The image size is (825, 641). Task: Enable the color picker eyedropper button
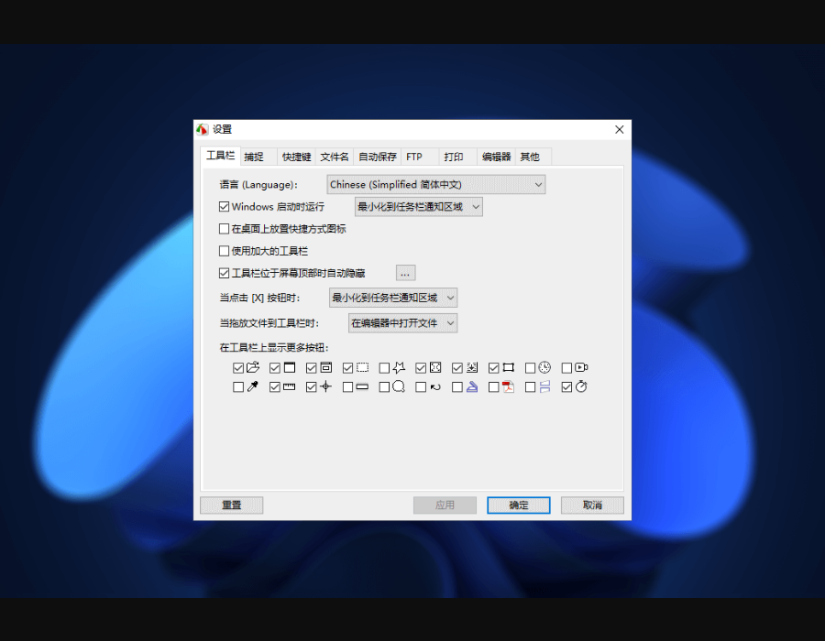tap(238, 387)
